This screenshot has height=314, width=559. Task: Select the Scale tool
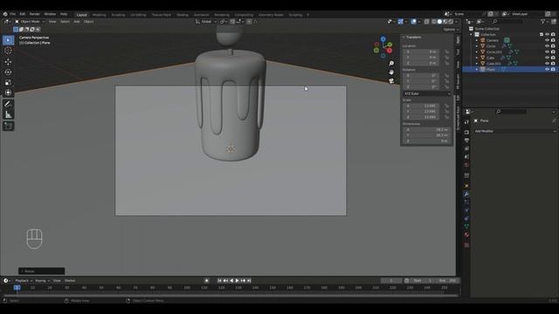(x=8, y=83)
